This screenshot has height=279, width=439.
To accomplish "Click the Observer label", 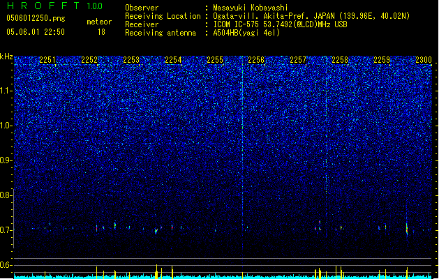I will [x=142, y=8].
